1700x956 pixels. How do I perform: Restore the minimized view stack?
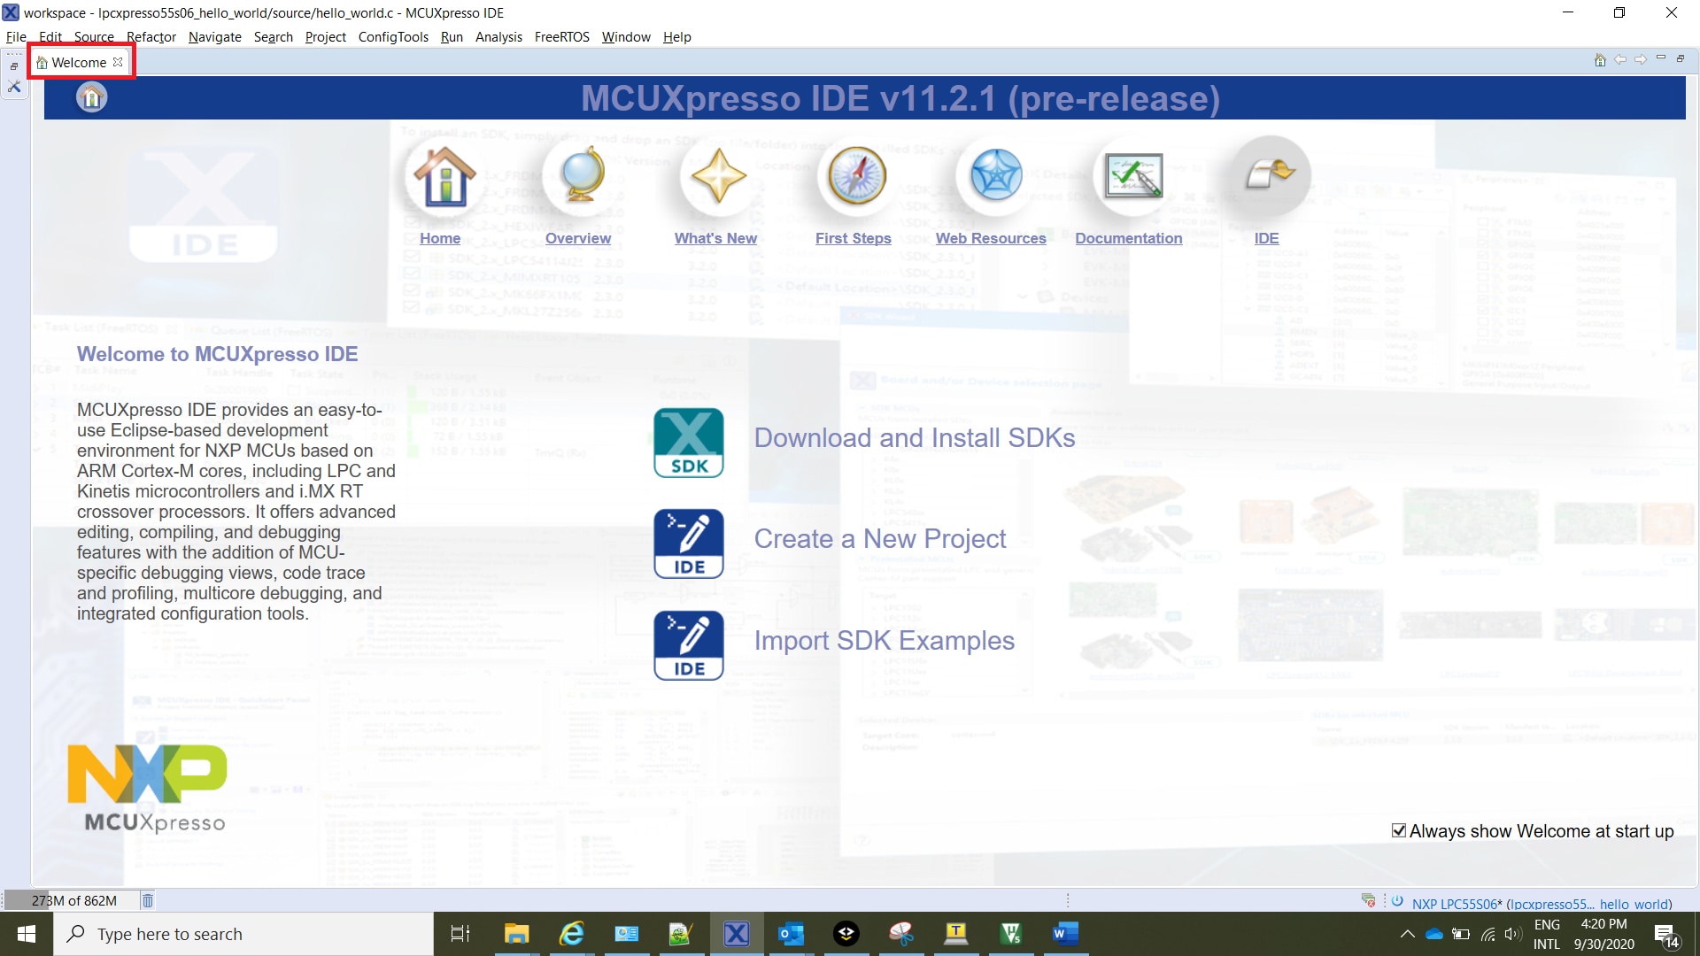14,66
